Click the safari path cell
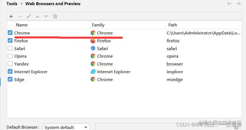 pos(172,48)
